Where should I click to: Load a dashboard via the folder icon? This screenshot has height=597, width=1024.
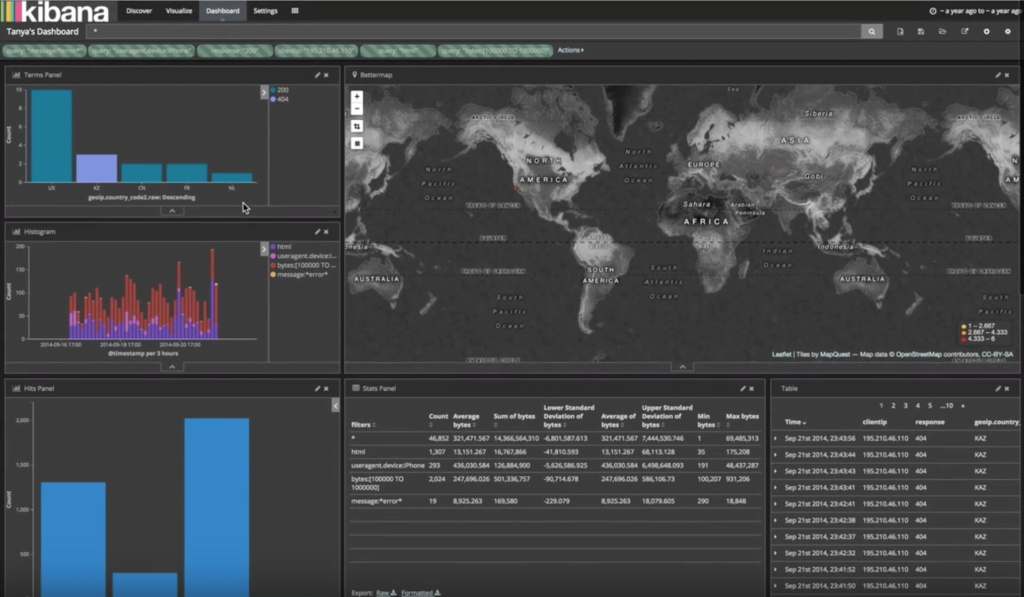tap(942, 31)
